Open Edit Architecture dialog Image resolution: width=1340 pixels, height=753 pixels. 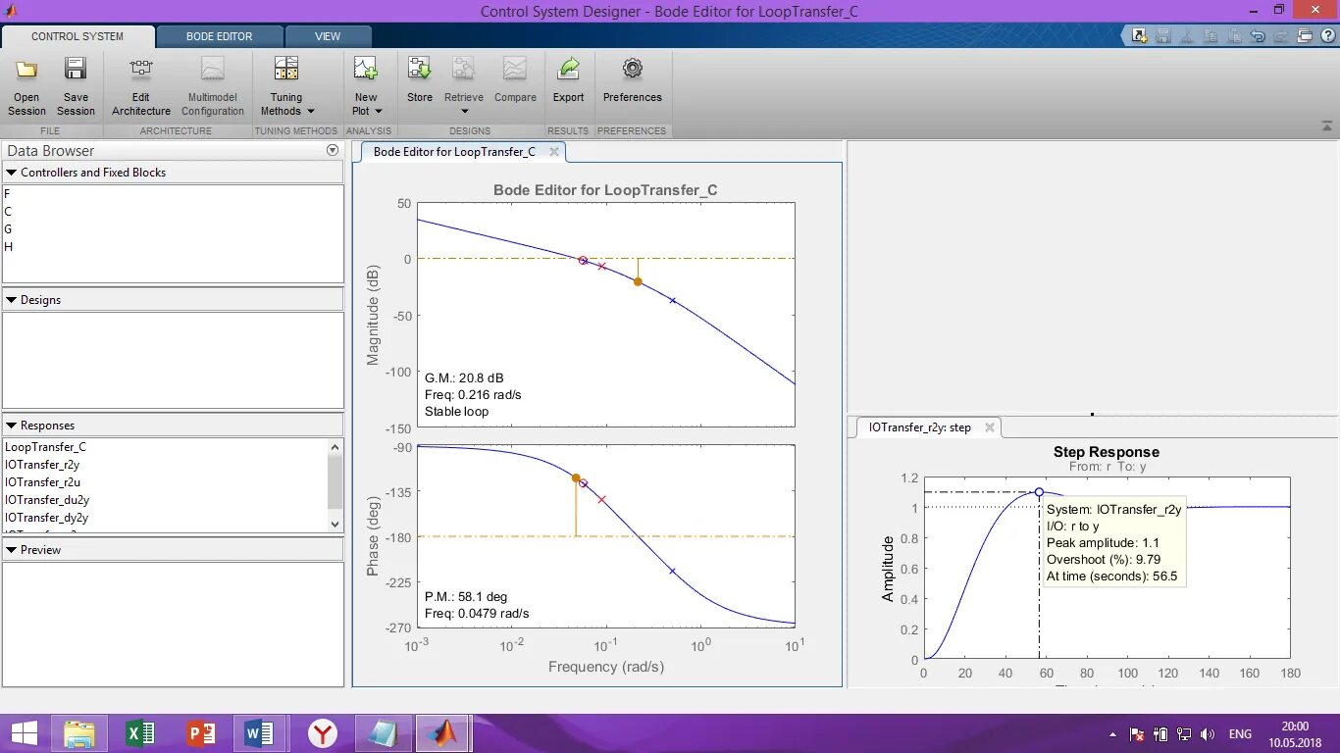(141, 86)
